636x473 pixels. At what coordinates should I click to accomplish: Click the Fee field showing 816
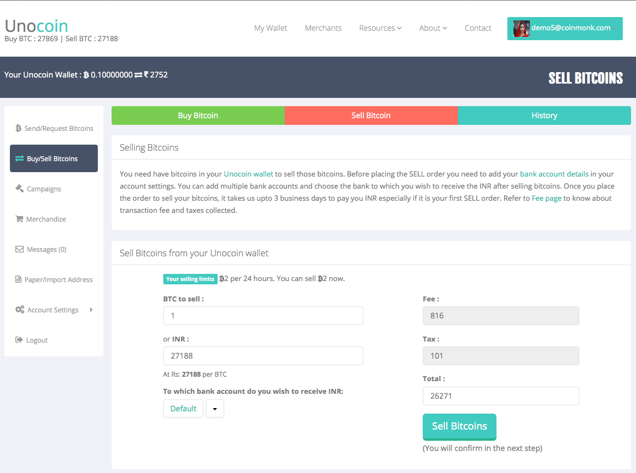click(x=501, y=316)
